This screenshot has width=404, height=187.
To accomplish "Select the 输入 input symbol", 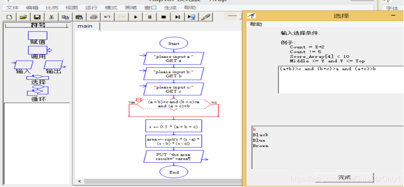I will coord(23,67).
